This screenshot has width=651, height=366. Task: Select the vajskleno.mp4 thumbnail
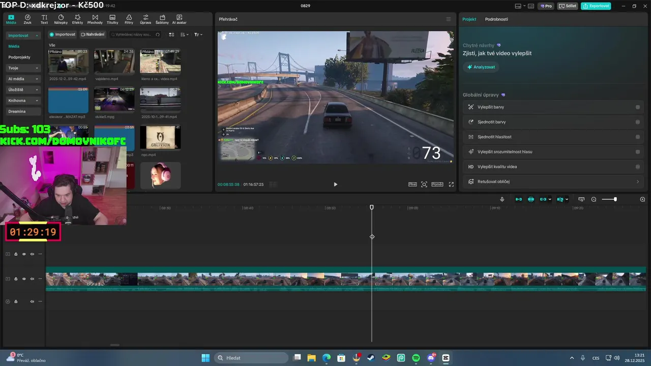[114, 62]
